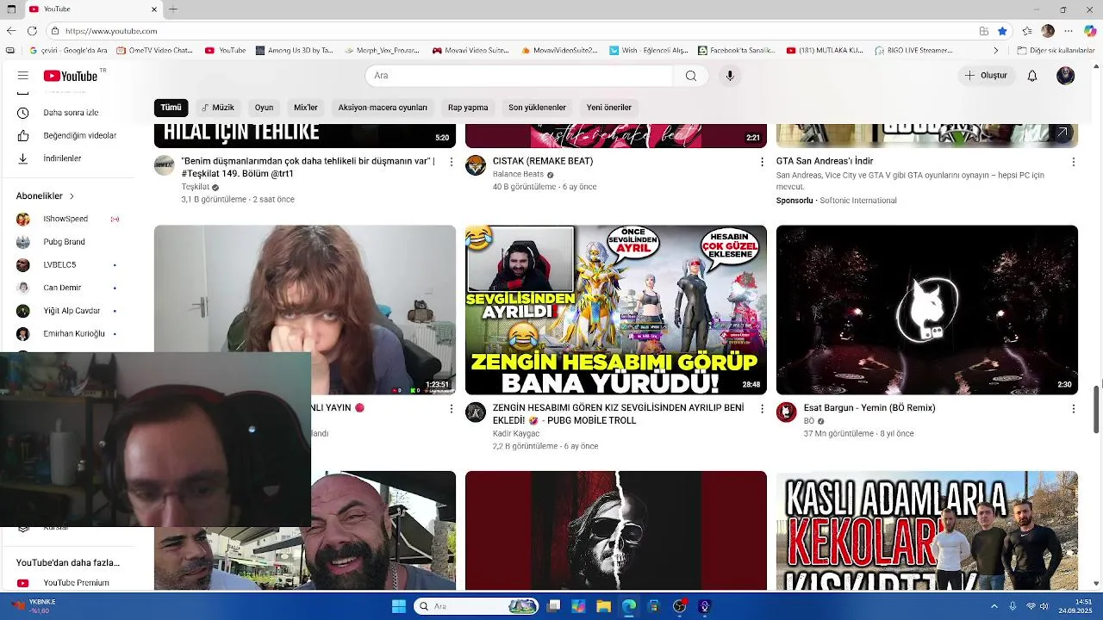Select the Müzik filter chip
1103x620 pixels.
coord(218,108)
